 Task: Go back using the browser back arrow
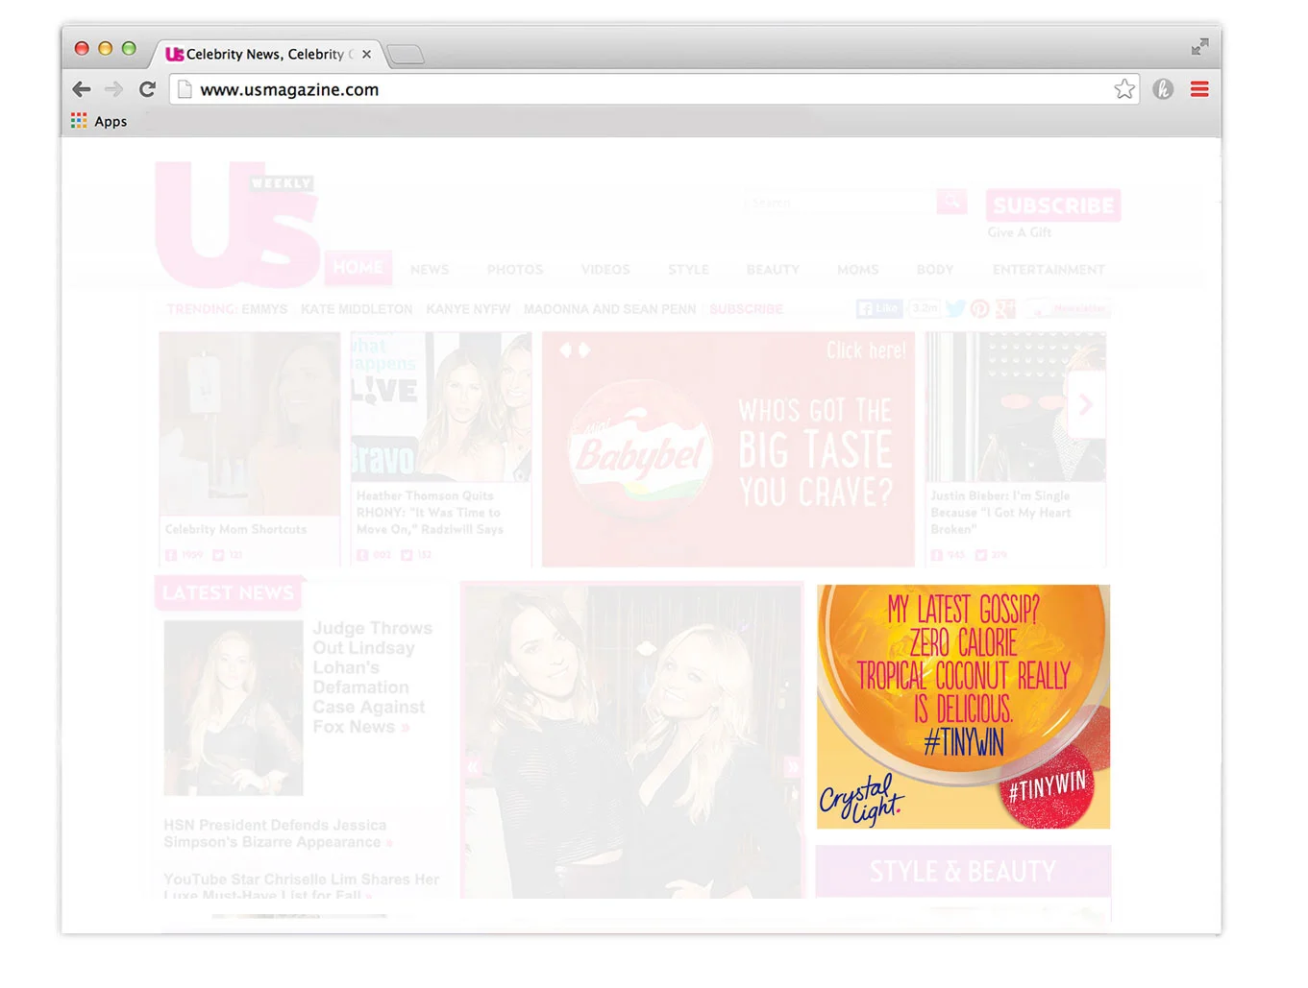tap(82, 89)
